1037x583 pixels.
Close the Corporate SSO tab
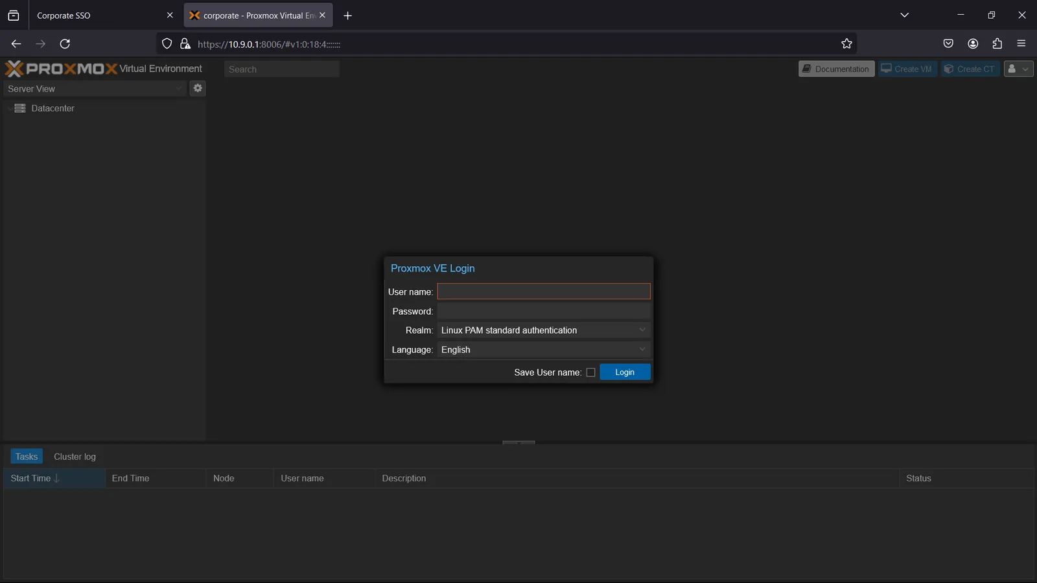coord(170,16)
